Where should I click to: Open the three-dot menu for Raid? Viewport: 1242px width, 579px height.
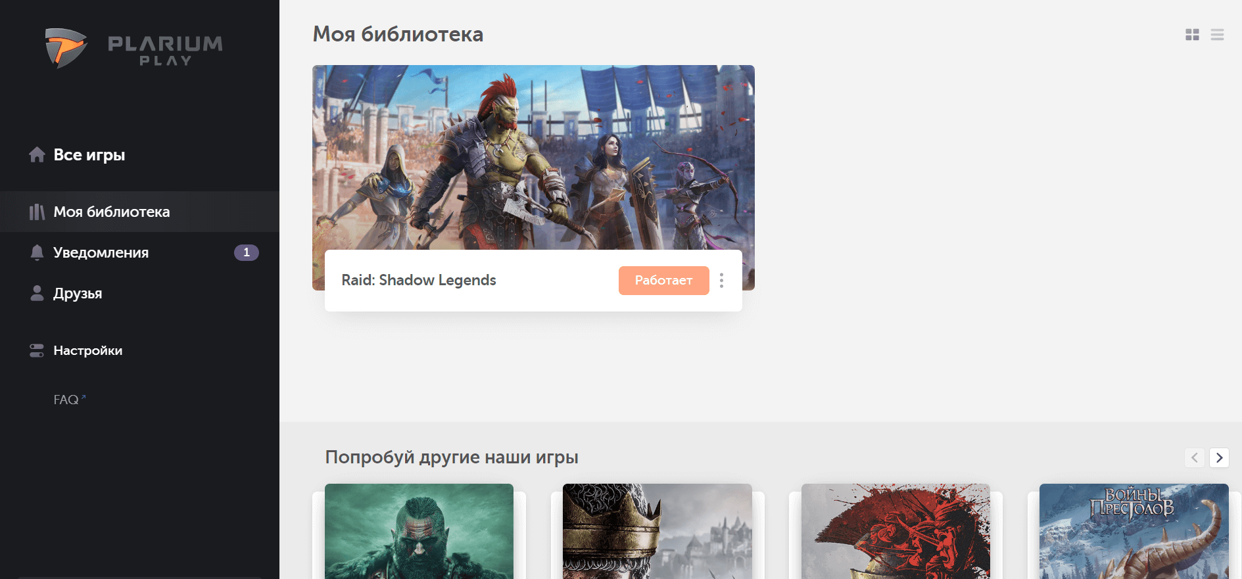[x=721, y=281]
